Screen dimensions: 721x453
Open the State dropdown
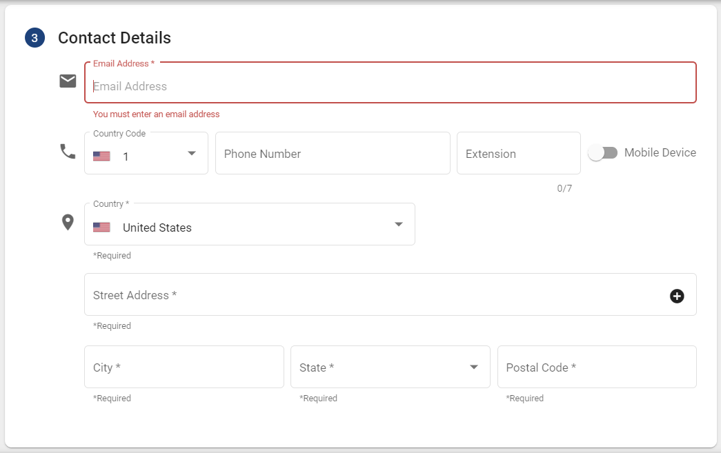click(473, 367)
